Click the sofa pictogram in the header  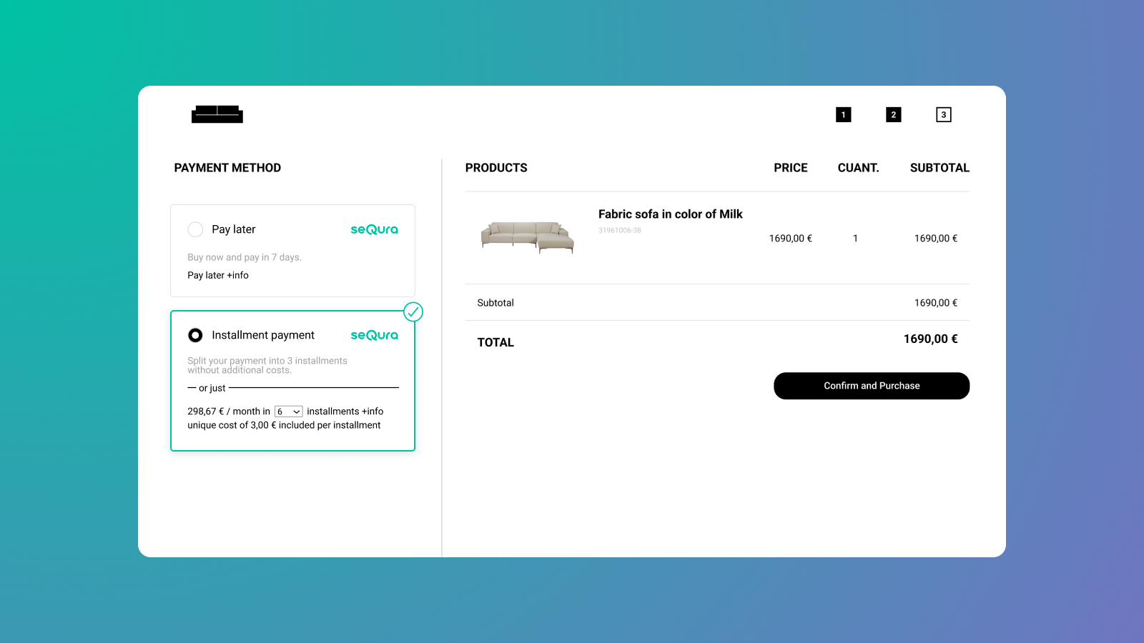coord(217,114)
